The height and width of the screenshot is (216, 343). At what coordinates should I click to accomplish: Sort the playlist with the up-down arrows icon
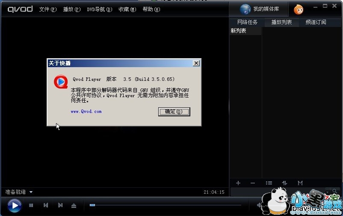[284, 183]
